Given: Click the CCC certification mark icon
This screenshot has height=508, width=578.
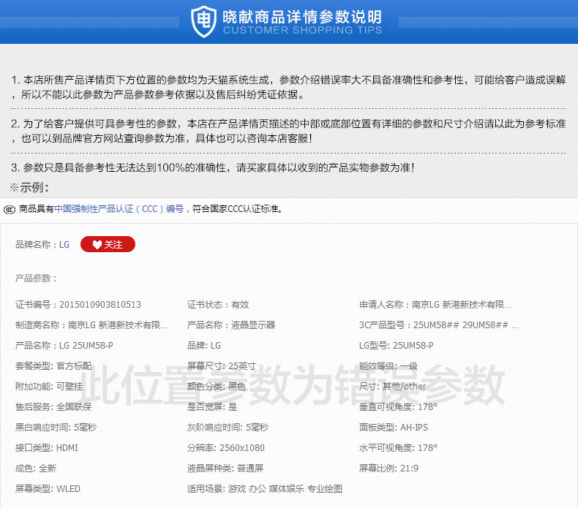Looking at the screenshot, I should [x=10, y=210].
